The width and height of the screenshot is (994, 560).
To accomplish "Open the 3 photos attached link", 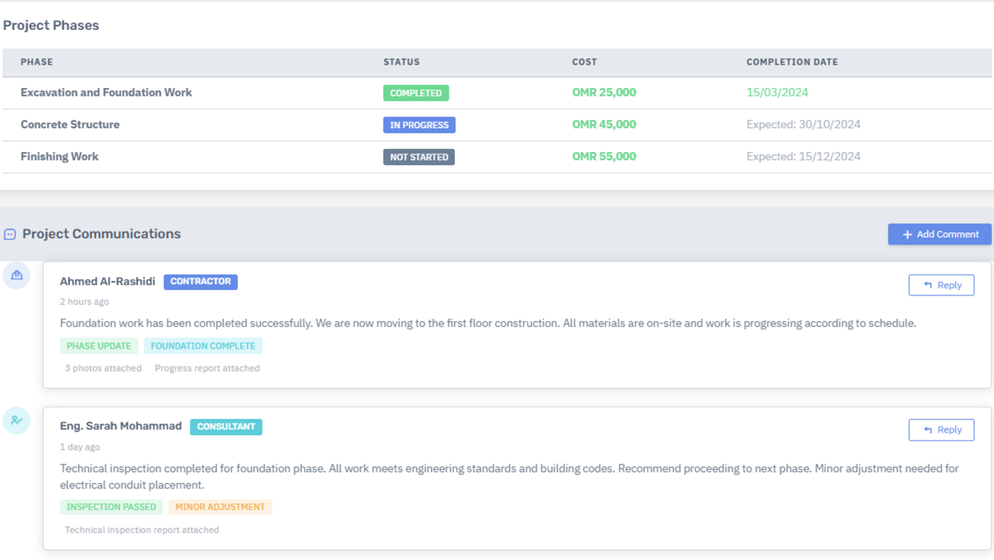I will [103, 369].
